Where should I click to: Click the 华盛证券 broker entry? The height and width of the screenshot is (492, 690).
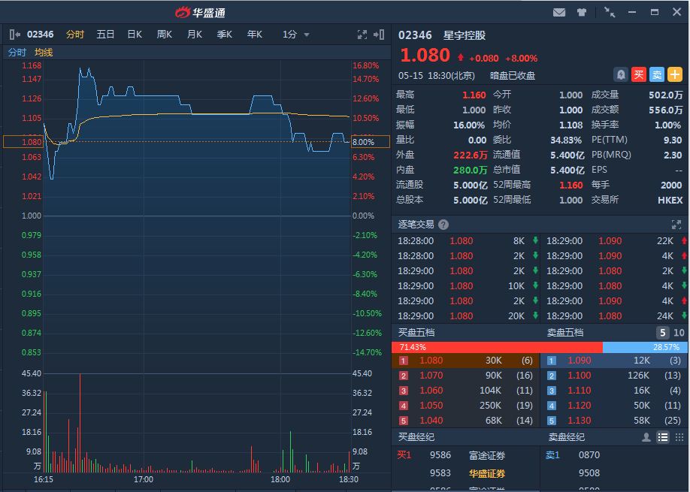click(487, 473)
